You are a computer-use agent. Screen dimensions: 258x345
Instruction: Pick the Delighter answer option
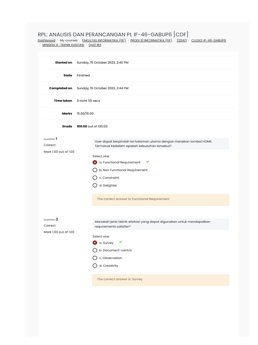(x=95, y=185)
